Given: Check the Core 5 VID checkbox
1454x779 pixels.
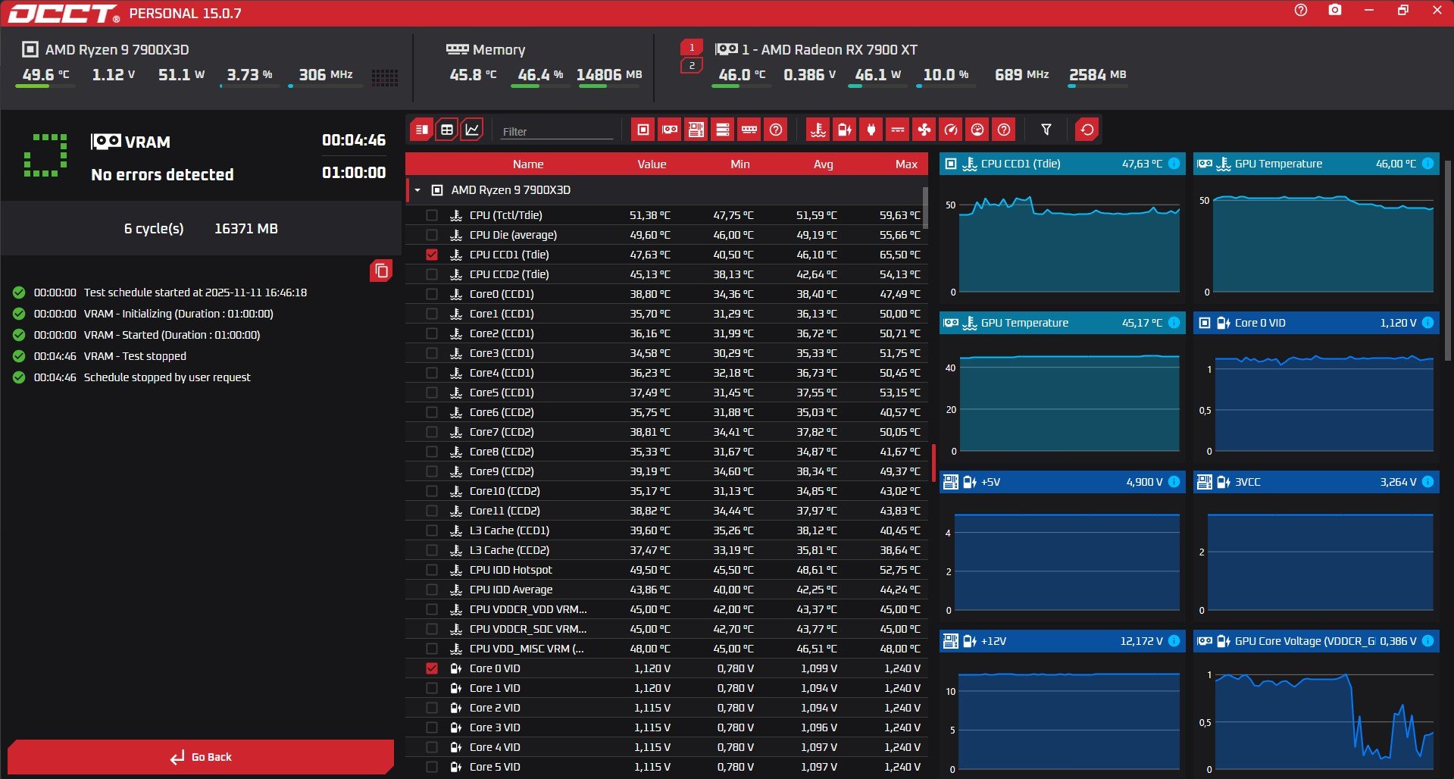Looking at the screenshot, I should [x=432, y=767].
